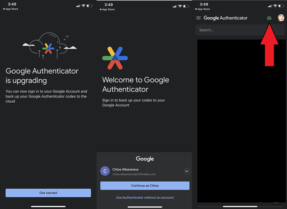The height and width of the screenshot is (209, 287).
Task: Tap the Google Authenticator title in header
Action: point(225,18)
